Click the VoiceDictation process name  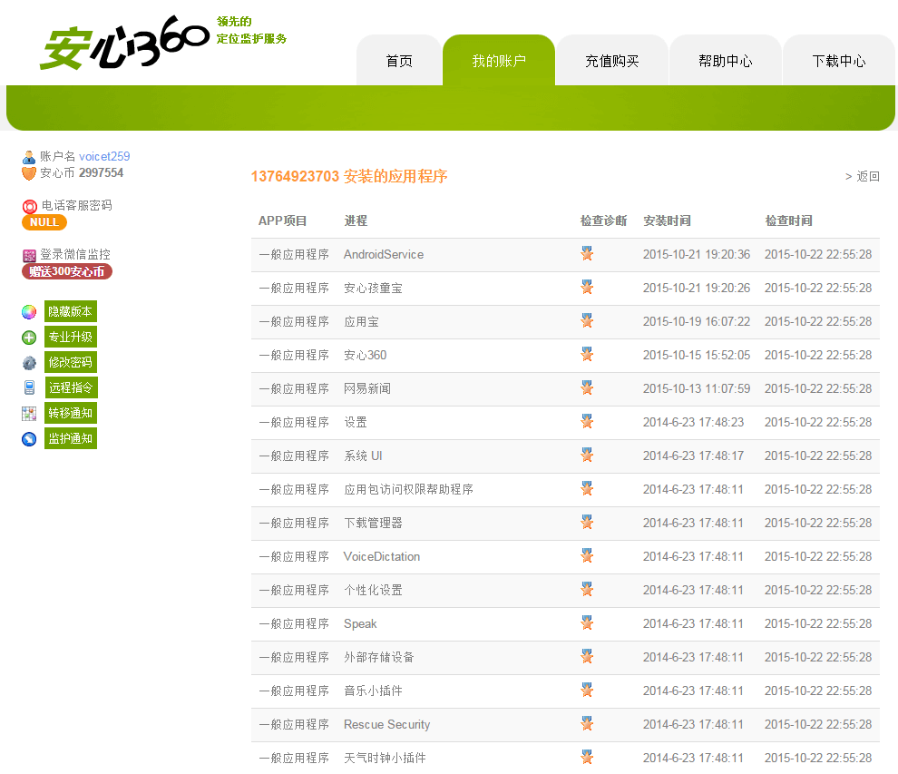click(x=381, y=556)
